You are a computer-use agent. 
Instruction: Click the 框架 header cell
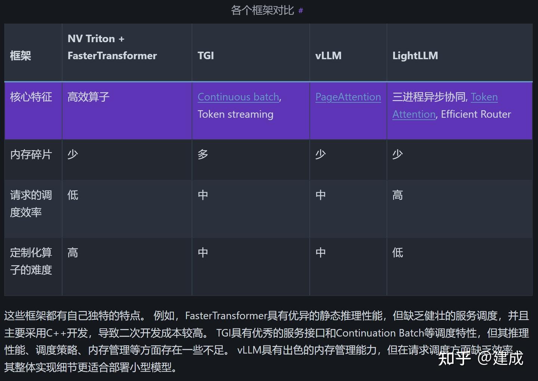(x=20, y=55)
